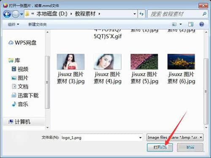Click the search magnifier icon
The height and width of the screenshot is (158, 211).
[x=204, y=14]
